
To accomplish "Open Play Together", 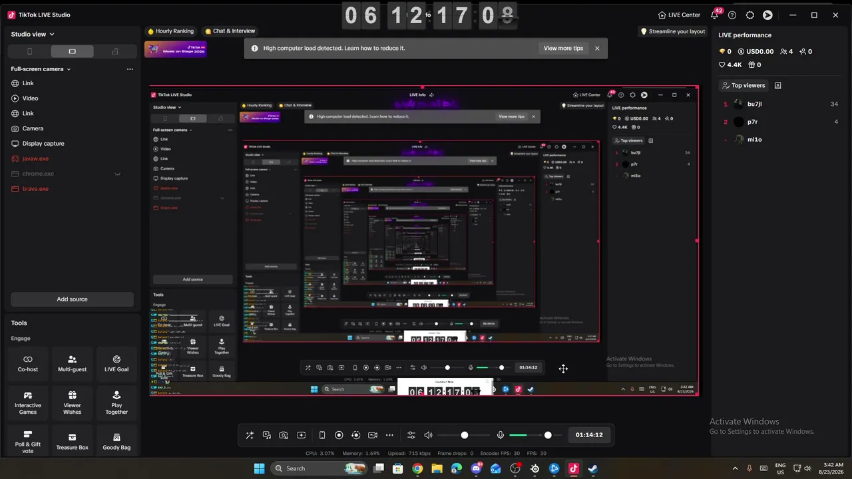I will (116, 402).
